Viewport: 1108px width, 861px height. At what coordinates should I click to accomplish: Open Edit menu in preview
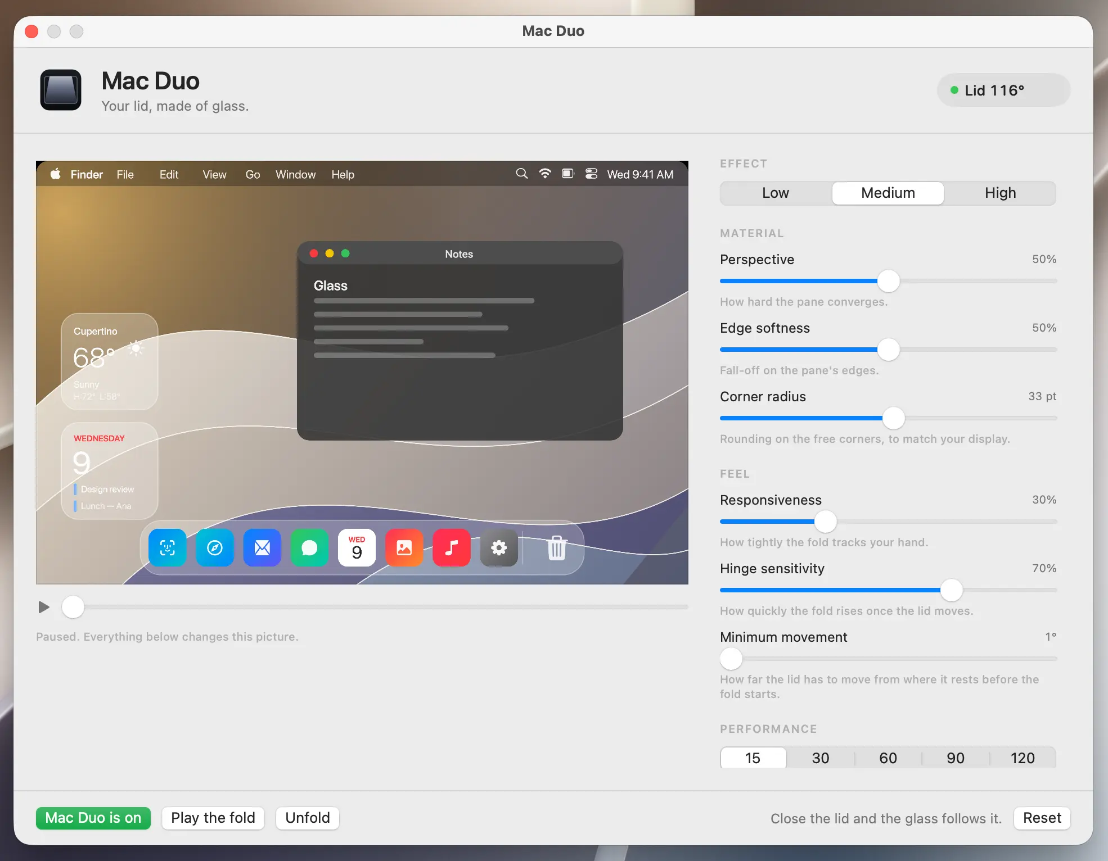[x=169, y=174]
